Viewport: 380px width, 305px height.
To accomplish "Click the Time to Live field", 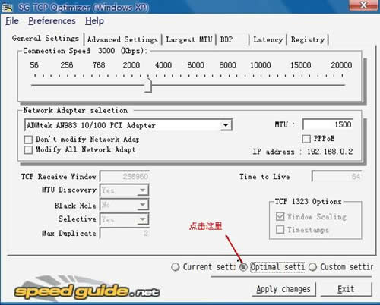I will pos(337,177).
